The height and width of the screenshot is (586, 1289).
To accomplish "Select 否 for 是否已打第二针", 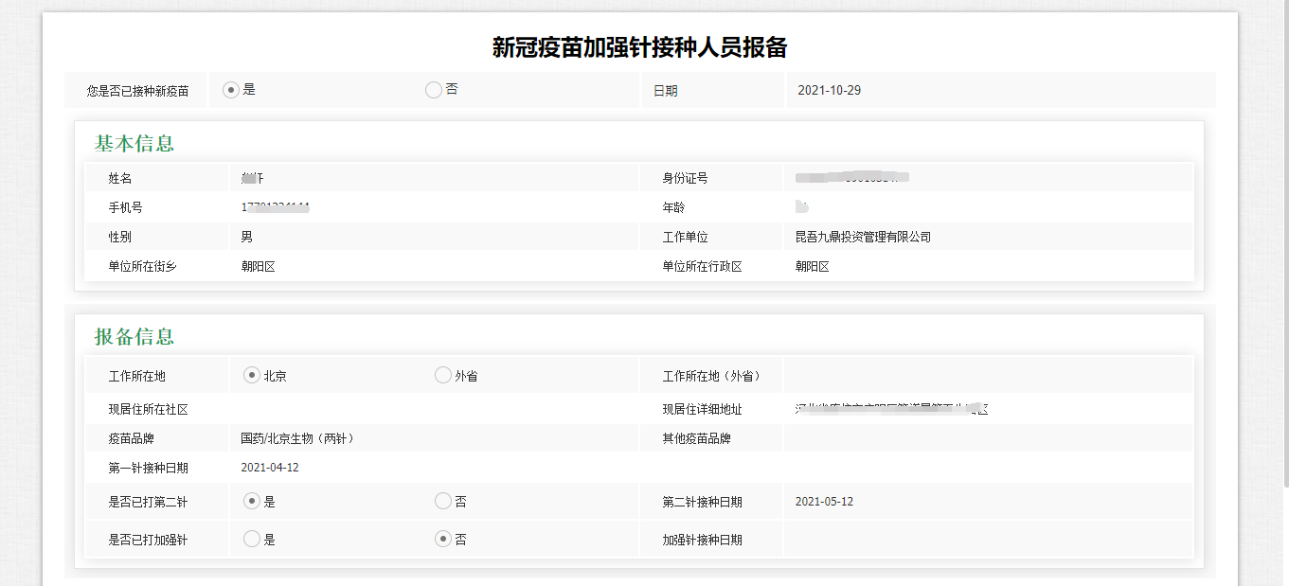I will click(443, 501).
